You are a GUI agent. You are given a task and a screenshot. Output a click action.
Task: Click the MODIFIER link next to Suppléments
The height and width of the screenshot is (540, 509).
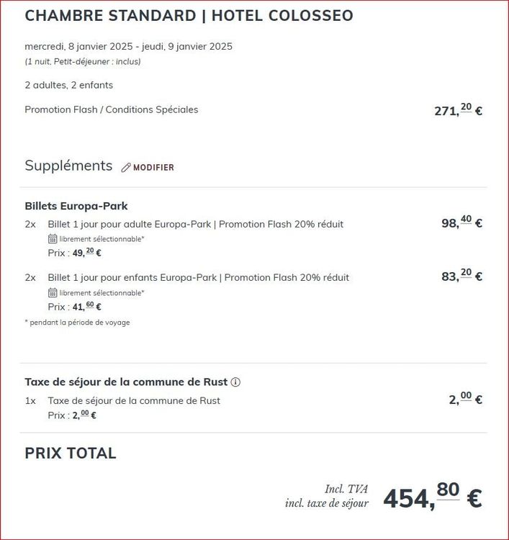click(x=153, y=168)
